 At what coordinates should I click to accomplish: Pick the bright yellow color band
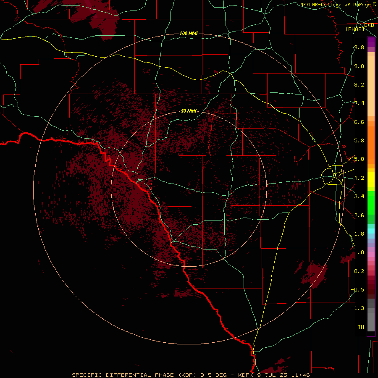coord(371,180)
